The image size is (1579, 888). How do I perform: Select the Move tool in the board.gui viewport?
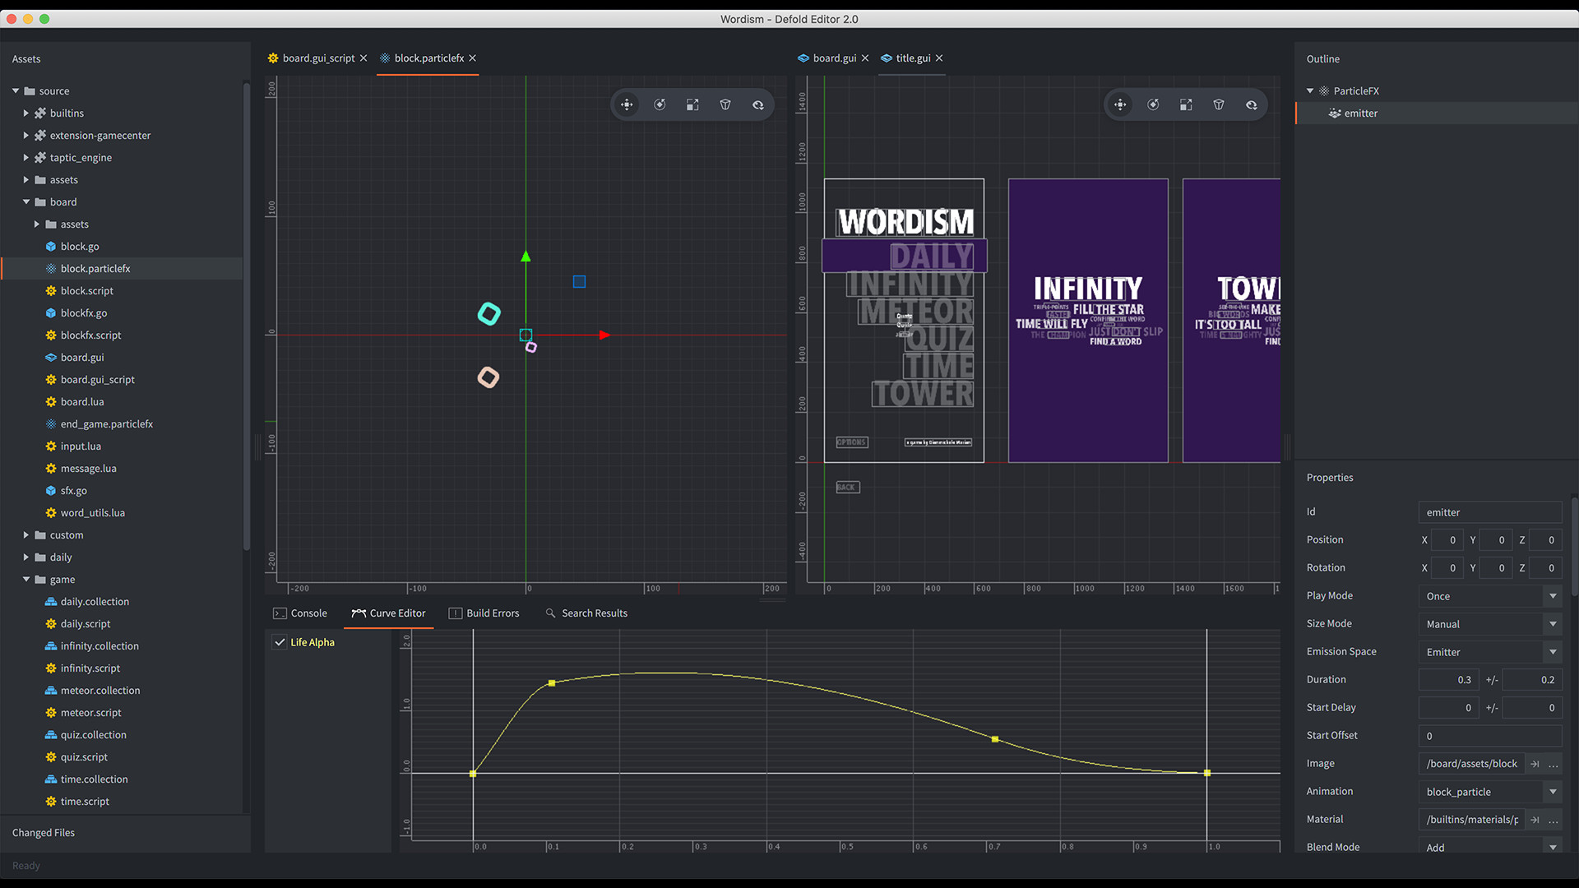coord(1120,104)
